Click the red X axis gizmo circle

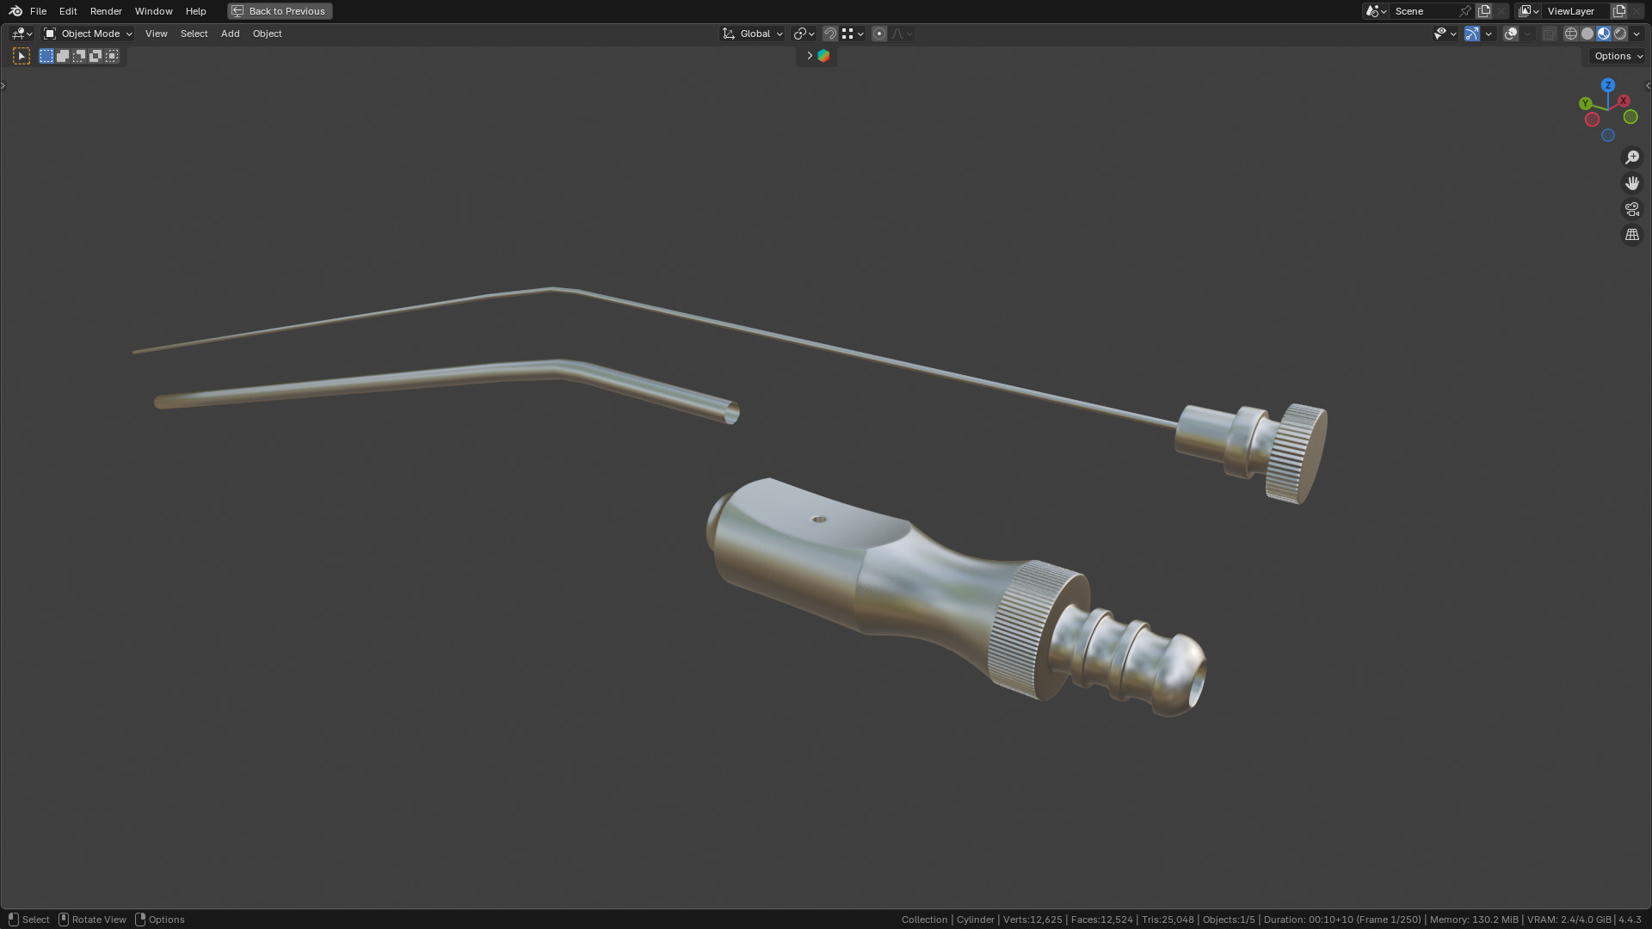click(1624, 101)
